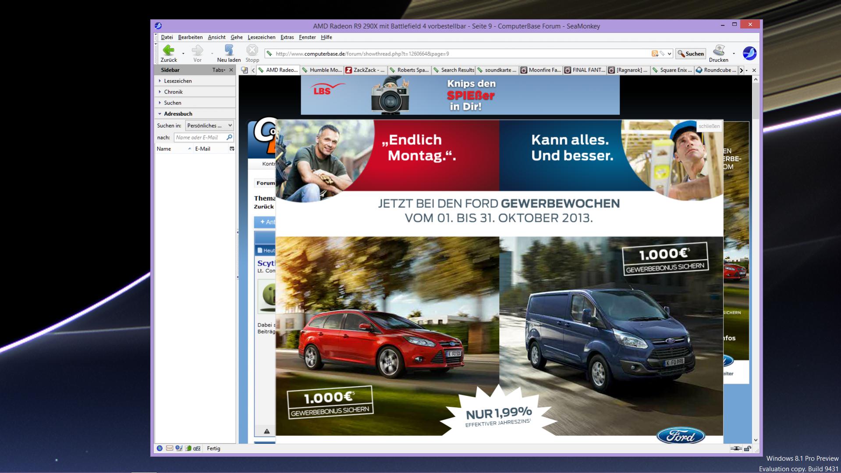Click the bookmark tag icon beside the RSS icon
This screenshot has height=473, width=841.
tap(662, 53)
